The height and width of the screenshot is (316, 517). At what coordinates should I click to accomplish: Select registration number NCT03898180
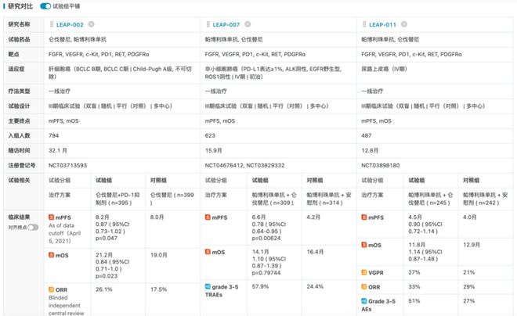point(380,165)
